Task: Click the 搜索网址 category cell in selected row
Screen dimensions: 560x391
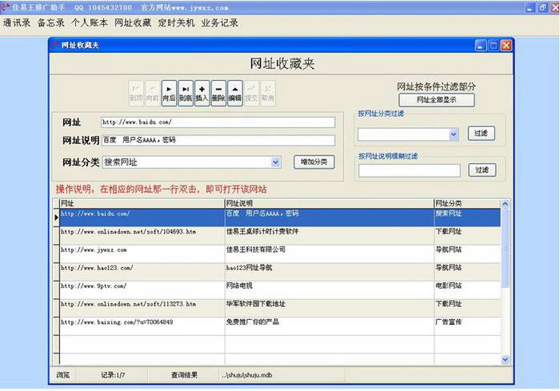Action: point(467,217)
